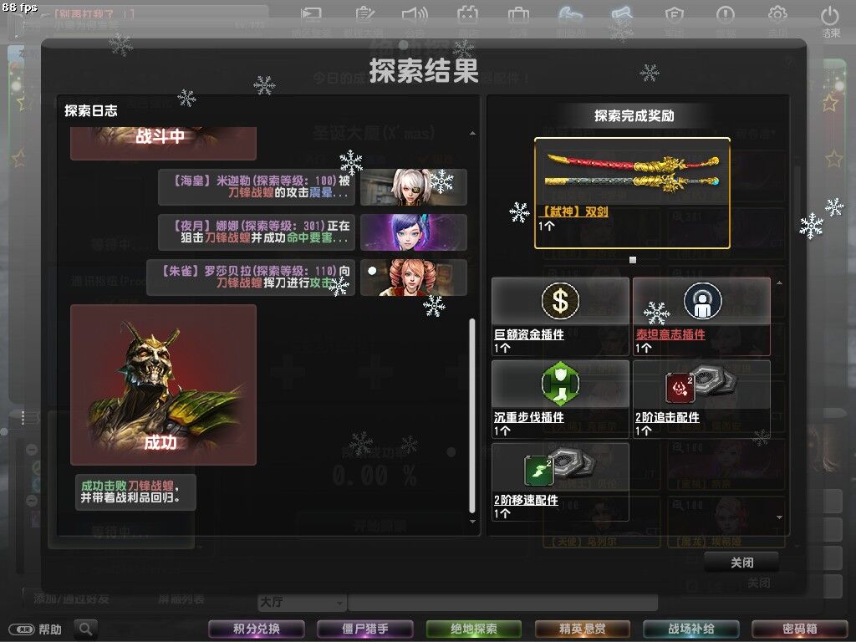Select the 泰坦意志插件 reward icon
Image resolution: width=856 pixels, height=642 pixels.
(x=702, y=300)
